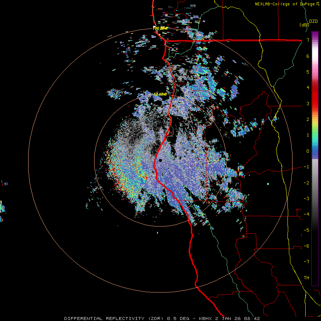The width and height of the screenshot is (321, 321).
Task: Click the -5 value on the color scale
Action: coord(306,230)
